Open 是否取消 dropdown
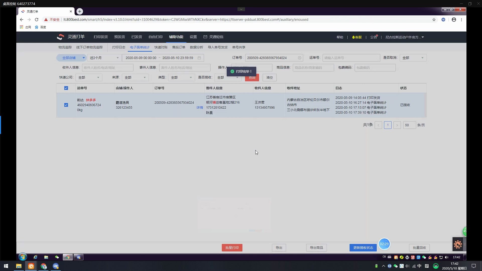 click(413, 58)
